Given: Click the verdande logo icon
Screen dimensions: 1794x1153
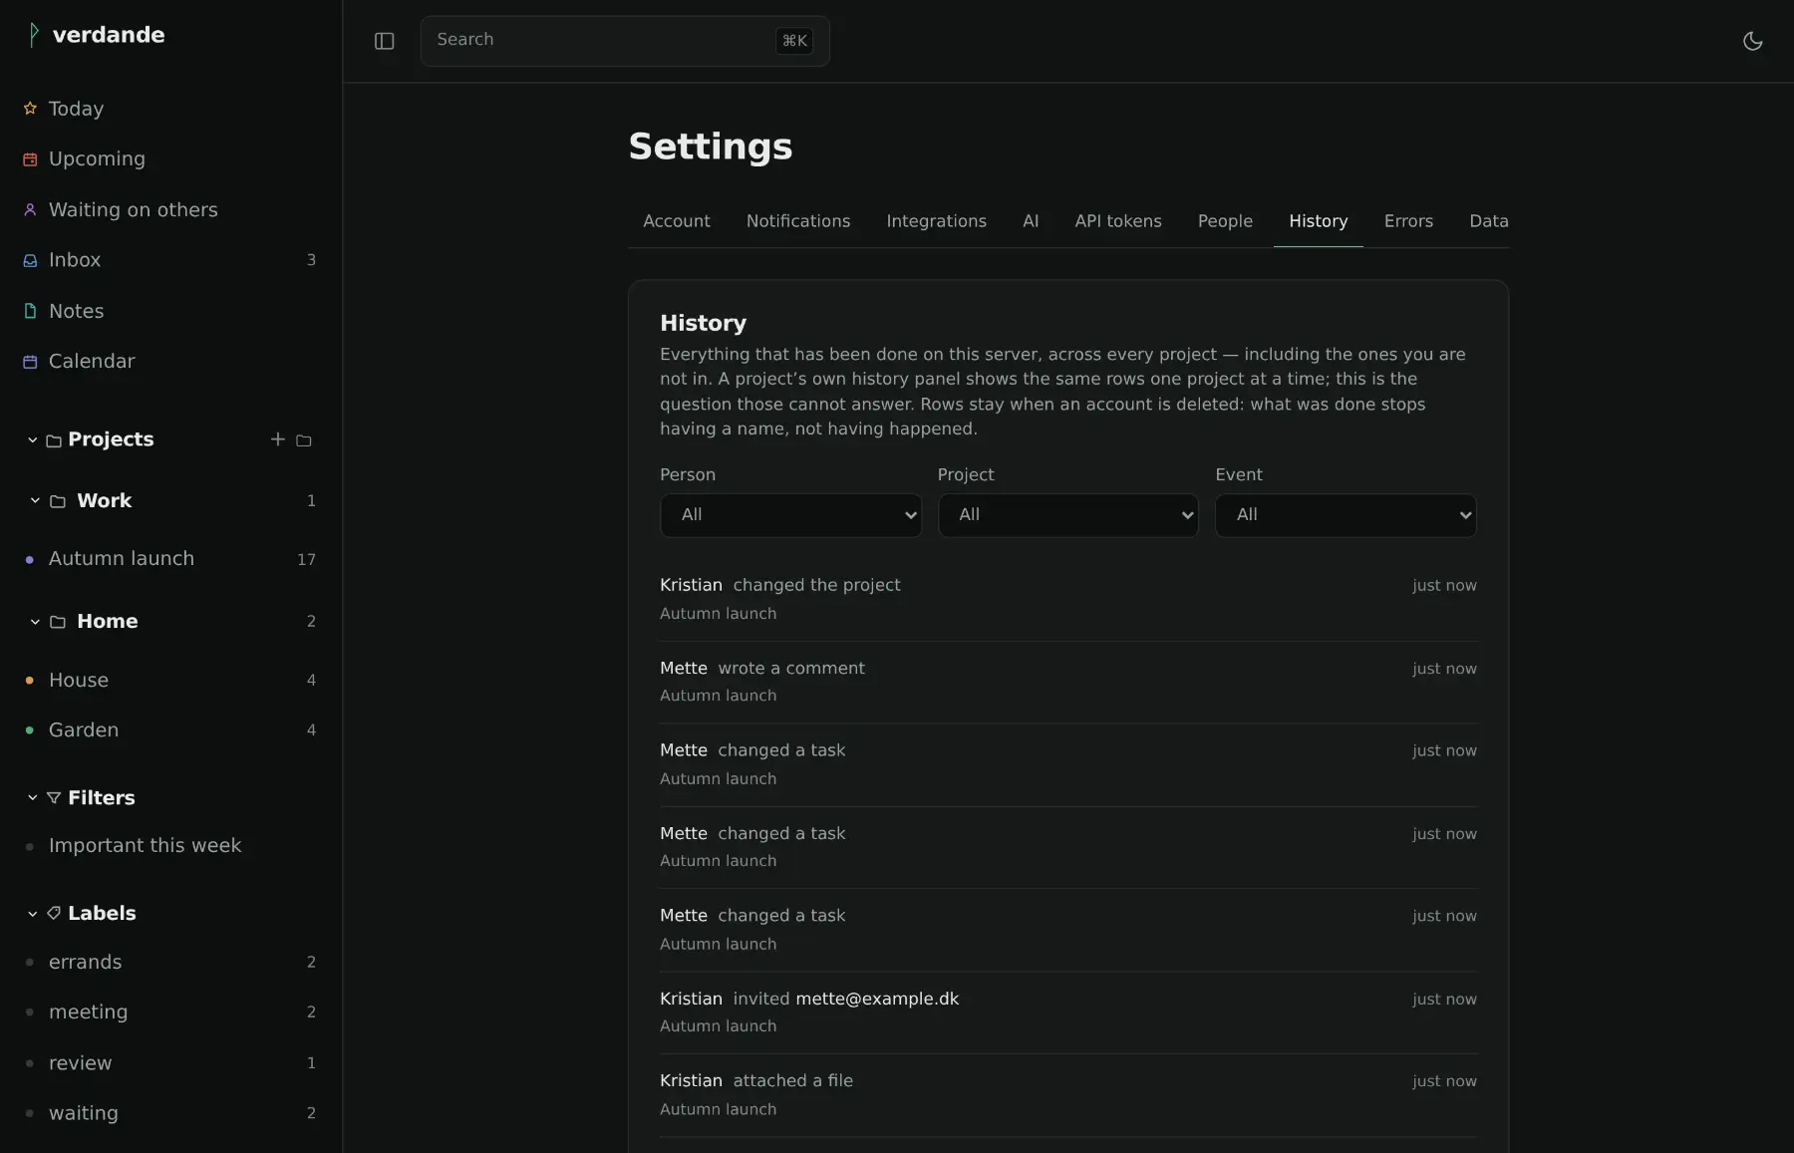Looking at the screenshot, I should [x=33, y=35].
